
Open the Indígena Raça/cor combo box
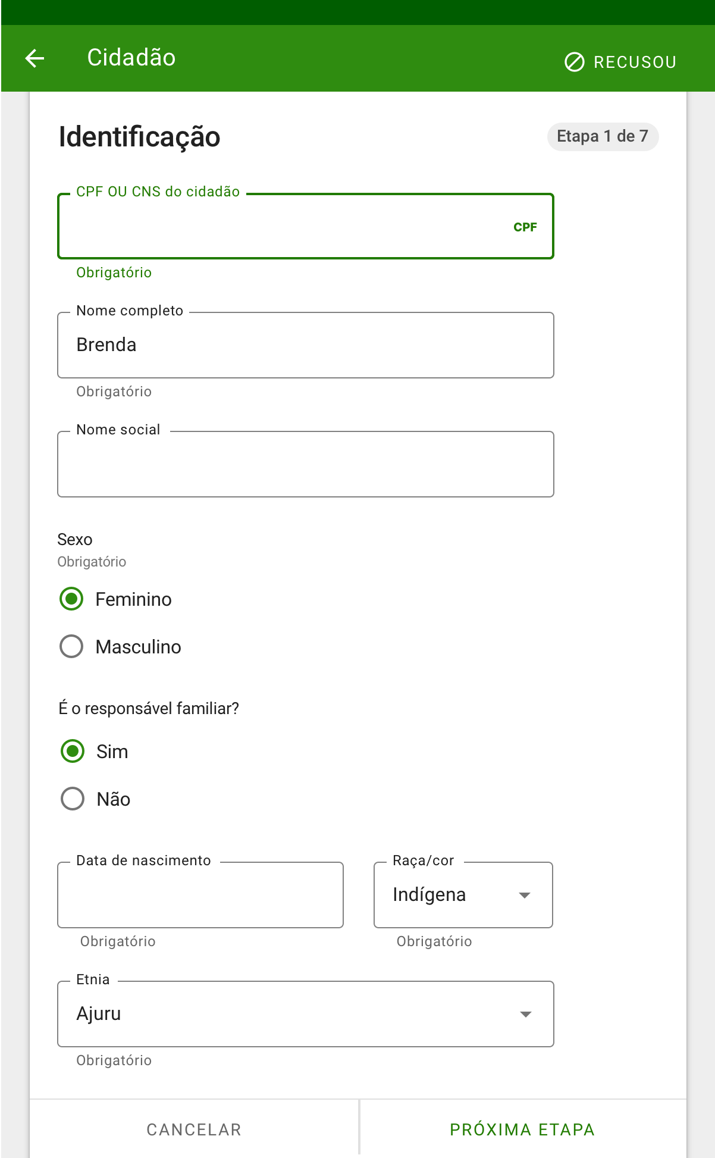coord(463,895)
